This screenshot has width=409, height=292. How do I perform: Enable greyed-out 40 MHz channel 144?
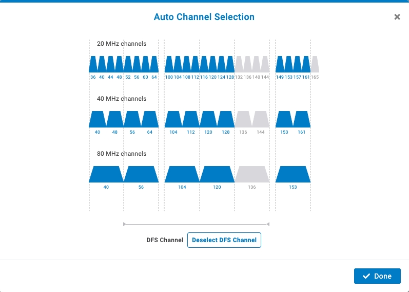coord(261,119)
